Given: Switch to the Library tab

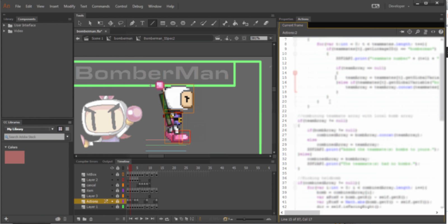Looking at the screenshot, I should pyautogui.click(x=8, y=19).
